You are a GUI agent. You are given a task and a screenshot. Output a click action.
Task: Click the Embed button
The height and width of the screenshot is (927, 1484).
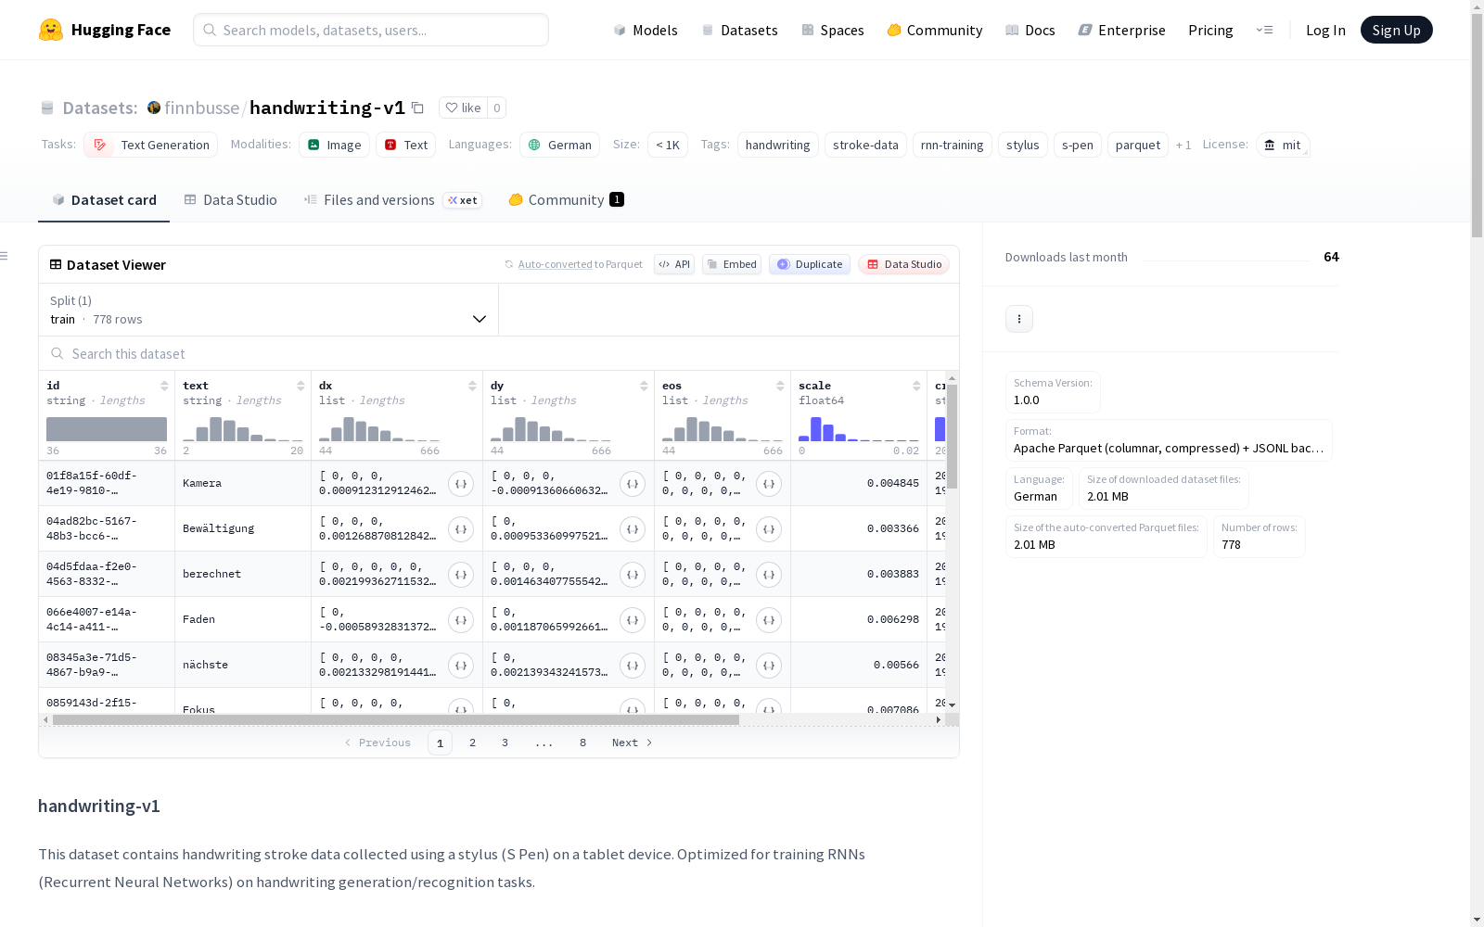coord(732,264)
